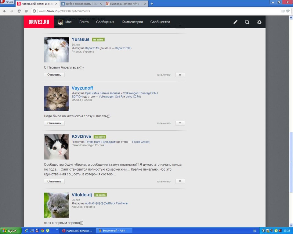Image resolution: width=293 pixels, height=234 pixels.
Task: Switch to the 'Добро пожаловать | ВКонтакте' tab
Action: [x=82, y=4]
